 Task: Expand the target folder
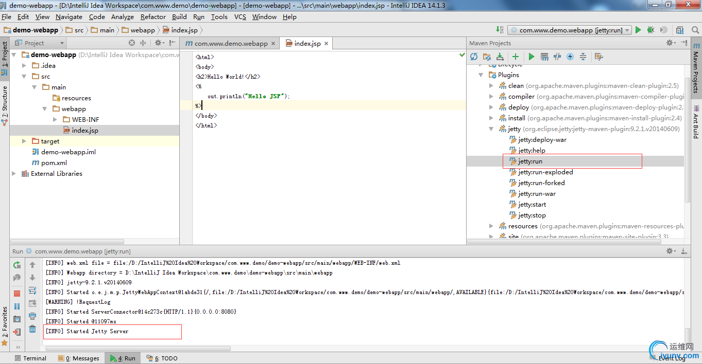pyautogui.click(x=24, y=141)
